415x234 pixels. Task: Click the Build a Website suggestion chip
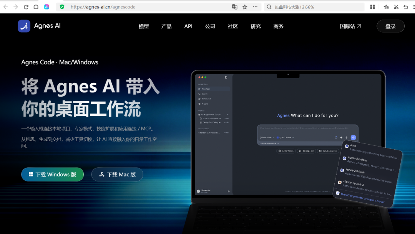tap(286, 151)
